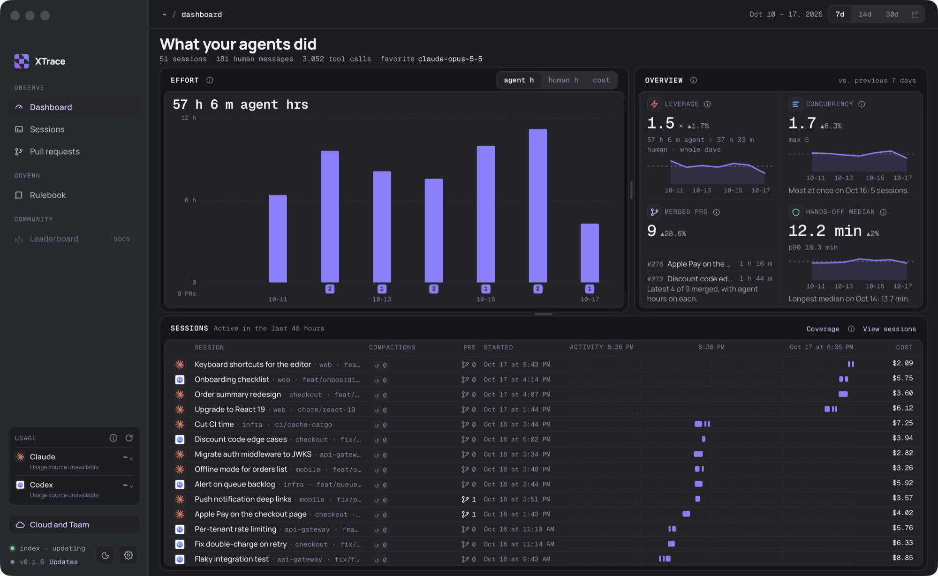
Task: Click the Leverage info icon
Action: click(707, 104)
